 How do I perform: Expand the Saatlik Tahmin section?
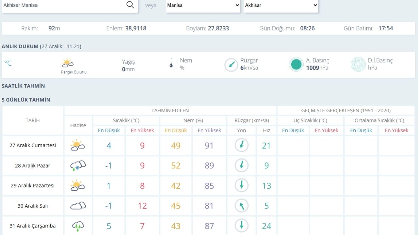[x=23, y=86]
